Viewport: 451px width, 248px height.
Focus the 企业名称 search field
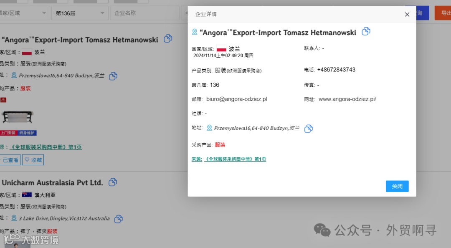coord(144,13)
